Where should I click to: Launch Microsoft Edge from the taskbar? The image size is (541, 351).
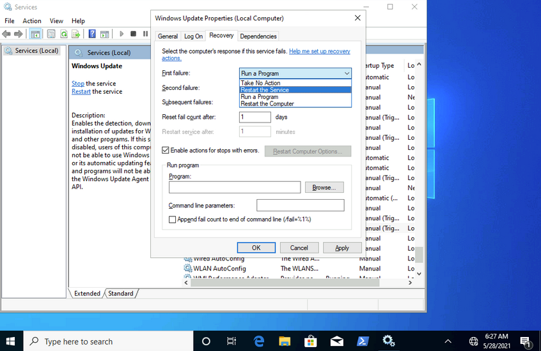tap(258, 341)
